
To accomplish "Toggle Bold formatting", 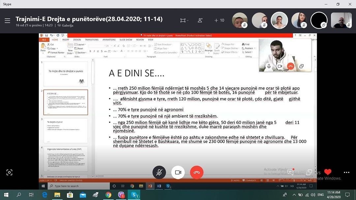I will 91,51.
